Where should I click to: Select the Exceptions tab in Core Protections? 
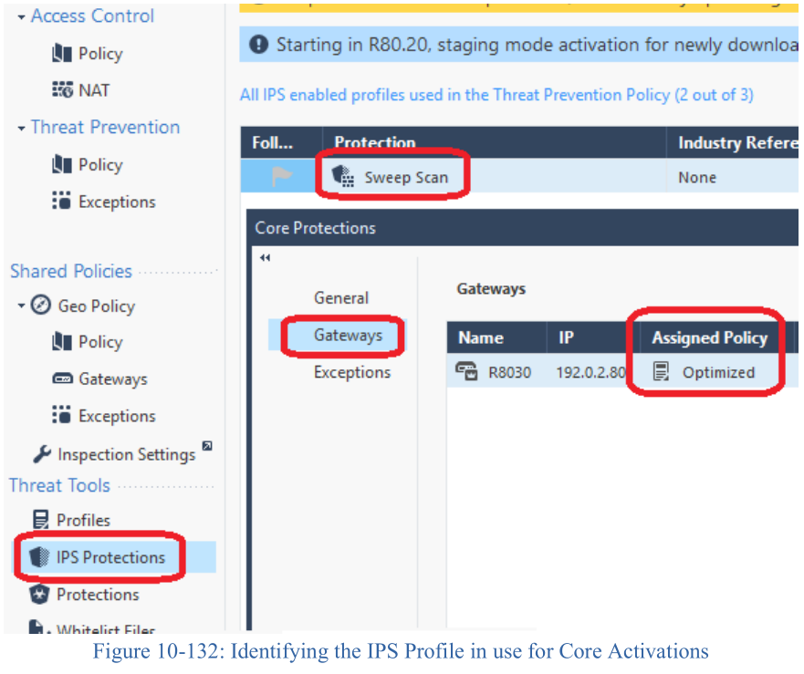351,372
